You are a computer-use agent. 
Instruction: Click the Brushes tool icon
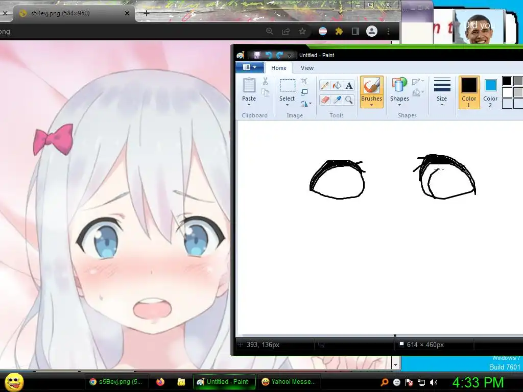pos(371,85)
